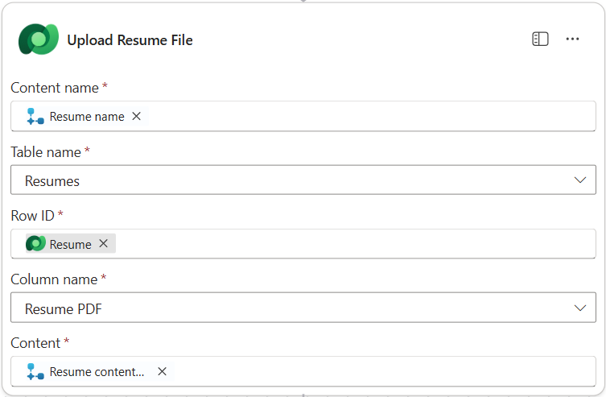Image resolution: width=606 pixels, height=397 pixels.
Task: Open the more options ellipsis menu
Action: click(572, 39)
